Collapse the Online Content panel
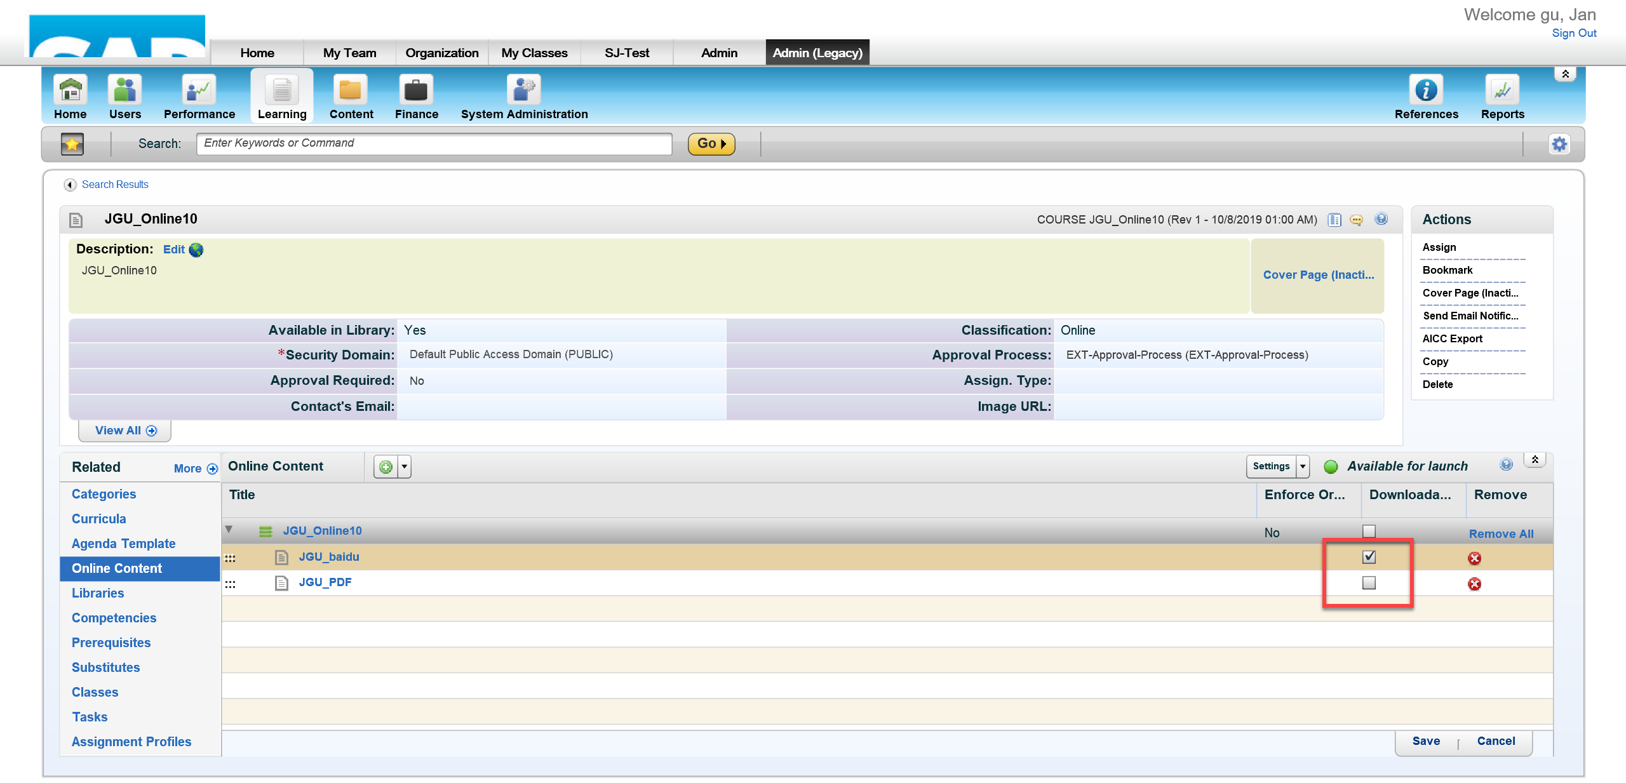This screenshot has width=1626, height=783. [x=1535, y=460]
